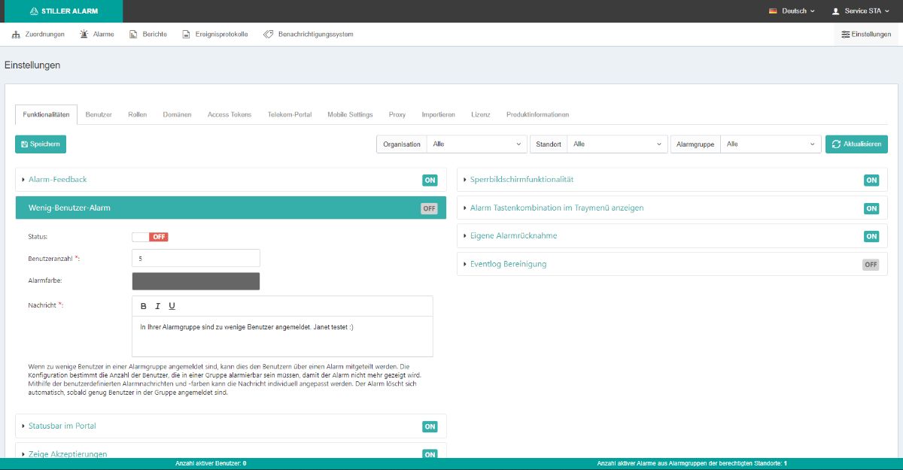903x470 pixels.
Task: Click the Berichte report icon
Action: pos(133,35)
